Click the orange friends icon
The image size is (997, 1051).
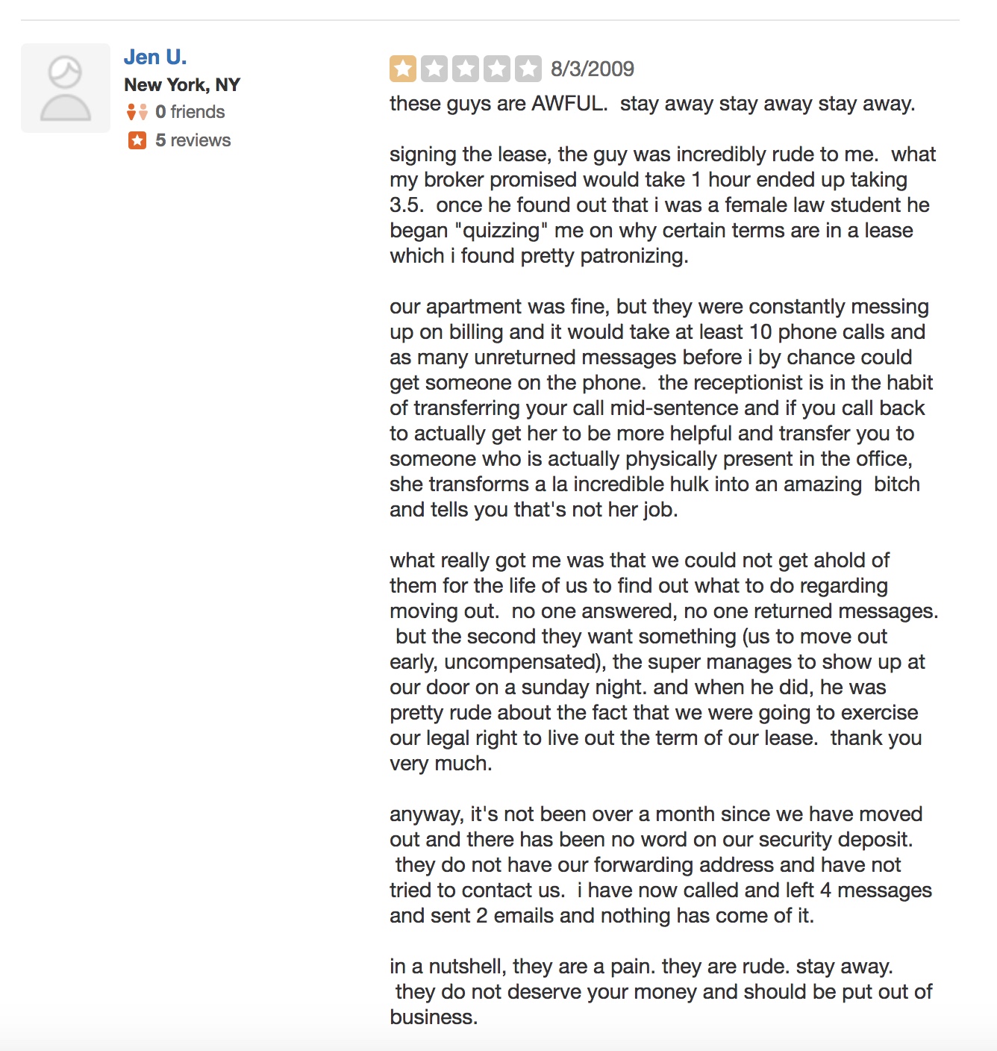(x=137, y=112)
